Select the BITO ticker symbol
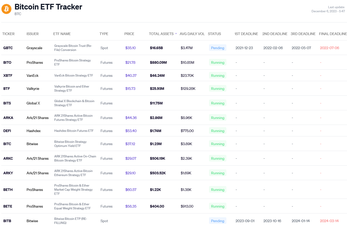 click(x=7, y=62)
